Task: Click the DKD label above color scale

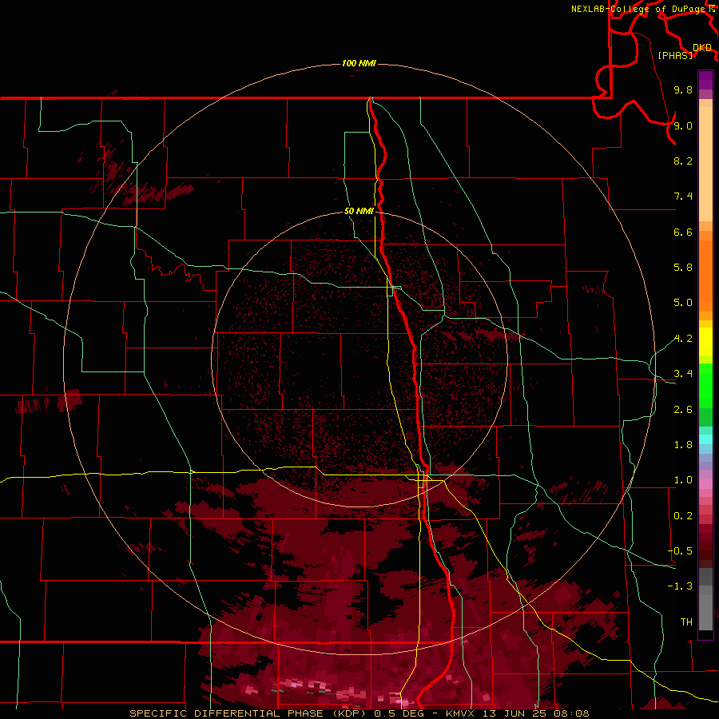Action: tap(701, 48)
